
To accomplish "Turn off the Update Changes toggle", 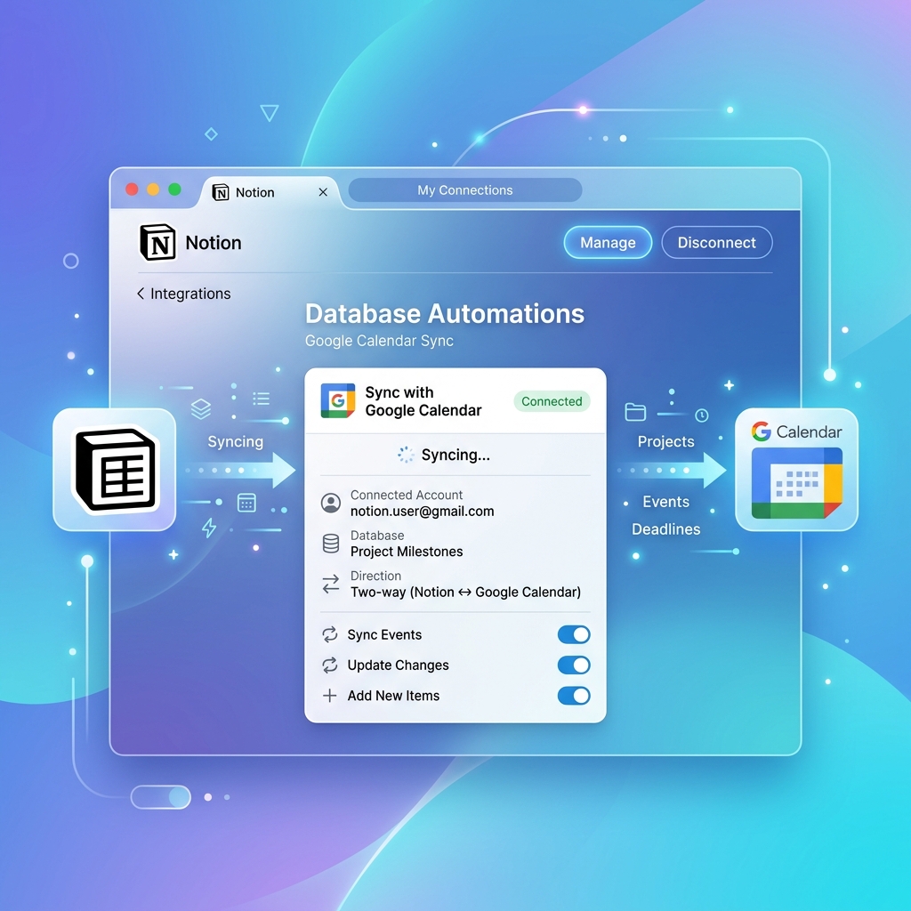I will [x=574, y=665].
